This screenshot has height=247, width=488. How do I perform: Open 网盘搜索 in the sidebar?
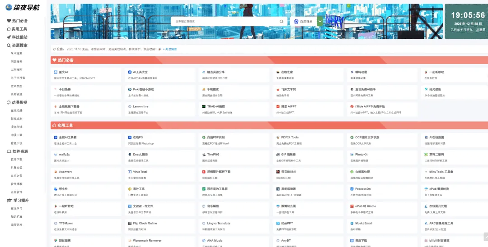click(x=17, y=61)
